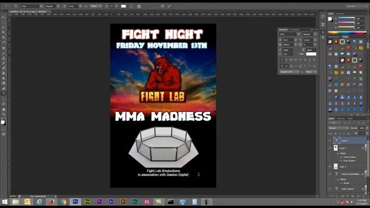
Task: Apply the No Style preset in Styles panel
Action: click(x=330, y=42)
